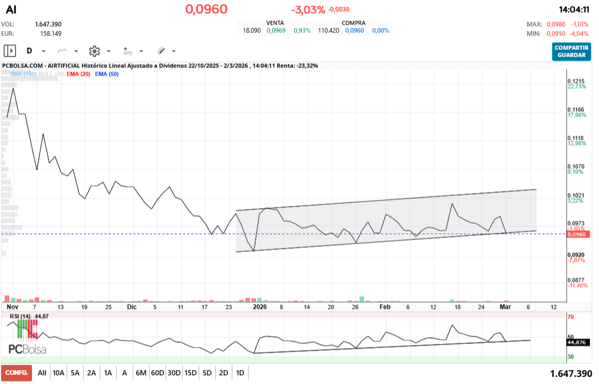The image size is (599, 384).
Task: Click the PCBolsa logo watermark
Action: point(27,349)
